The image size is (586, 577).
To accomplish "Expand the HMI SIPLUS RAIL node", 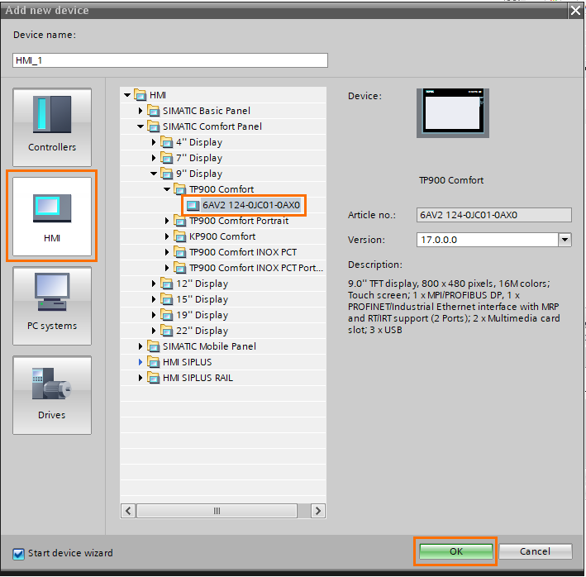I will (141, 378).
